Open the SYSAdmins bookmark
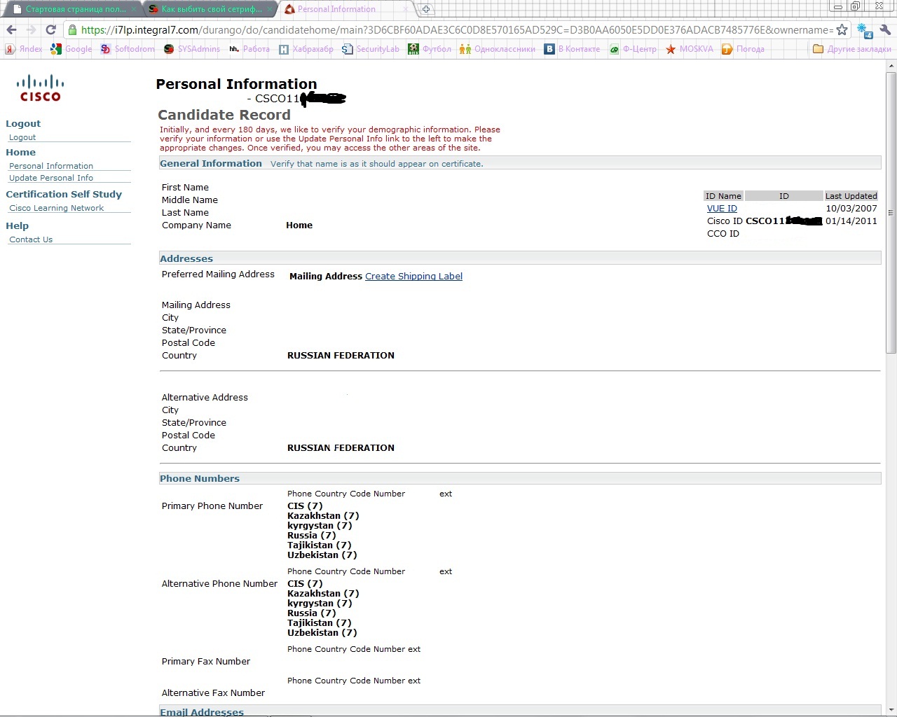897x717 pixels. click(x=191, y=49)
